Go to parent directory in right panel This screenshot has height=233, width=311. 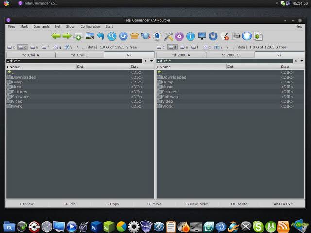pos(230,72)
